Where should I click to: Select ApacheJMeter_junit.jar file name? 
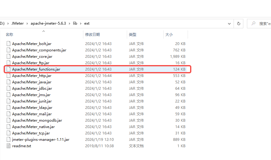point(32,101)
